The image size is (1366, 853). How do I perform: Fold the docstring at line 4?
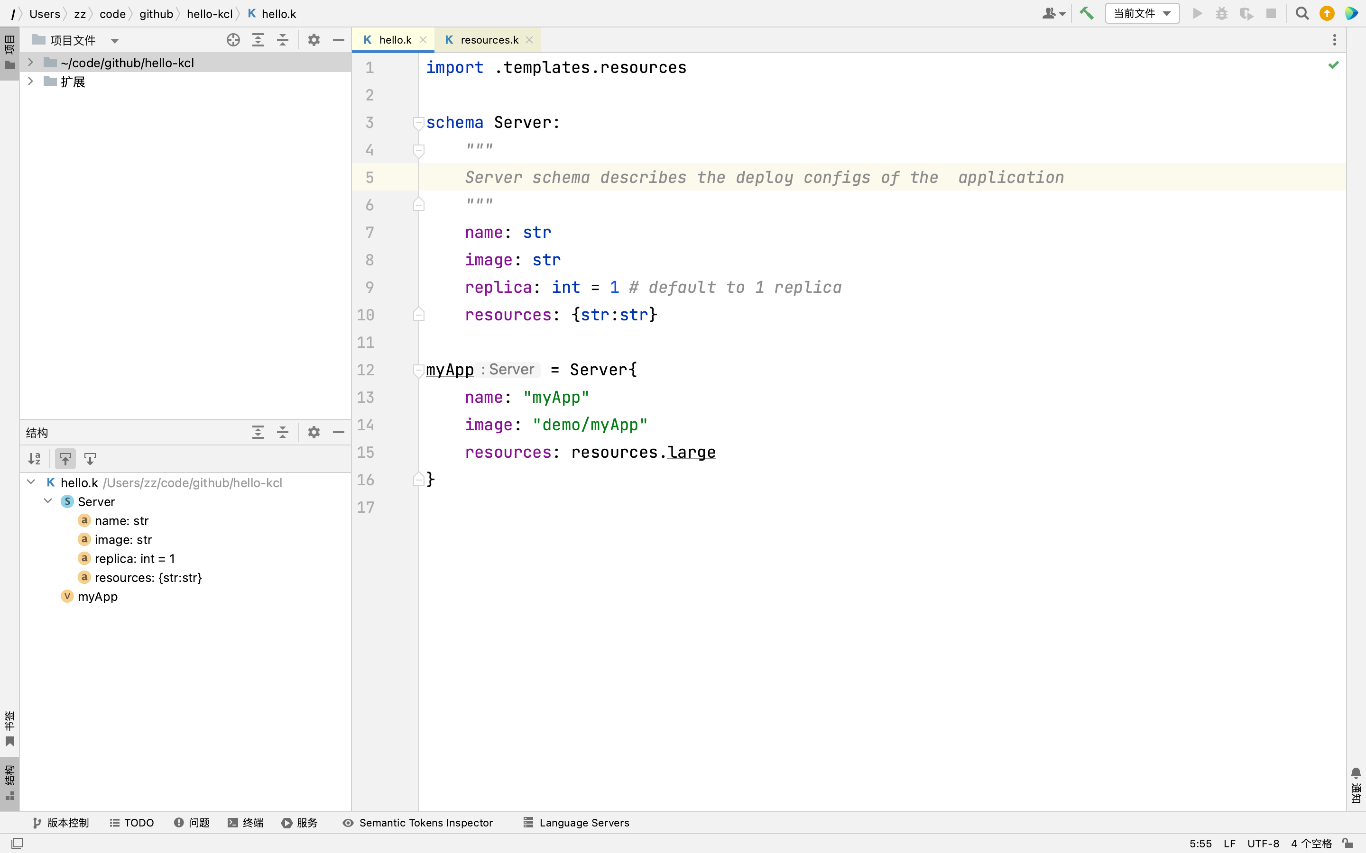pos(419,150)
